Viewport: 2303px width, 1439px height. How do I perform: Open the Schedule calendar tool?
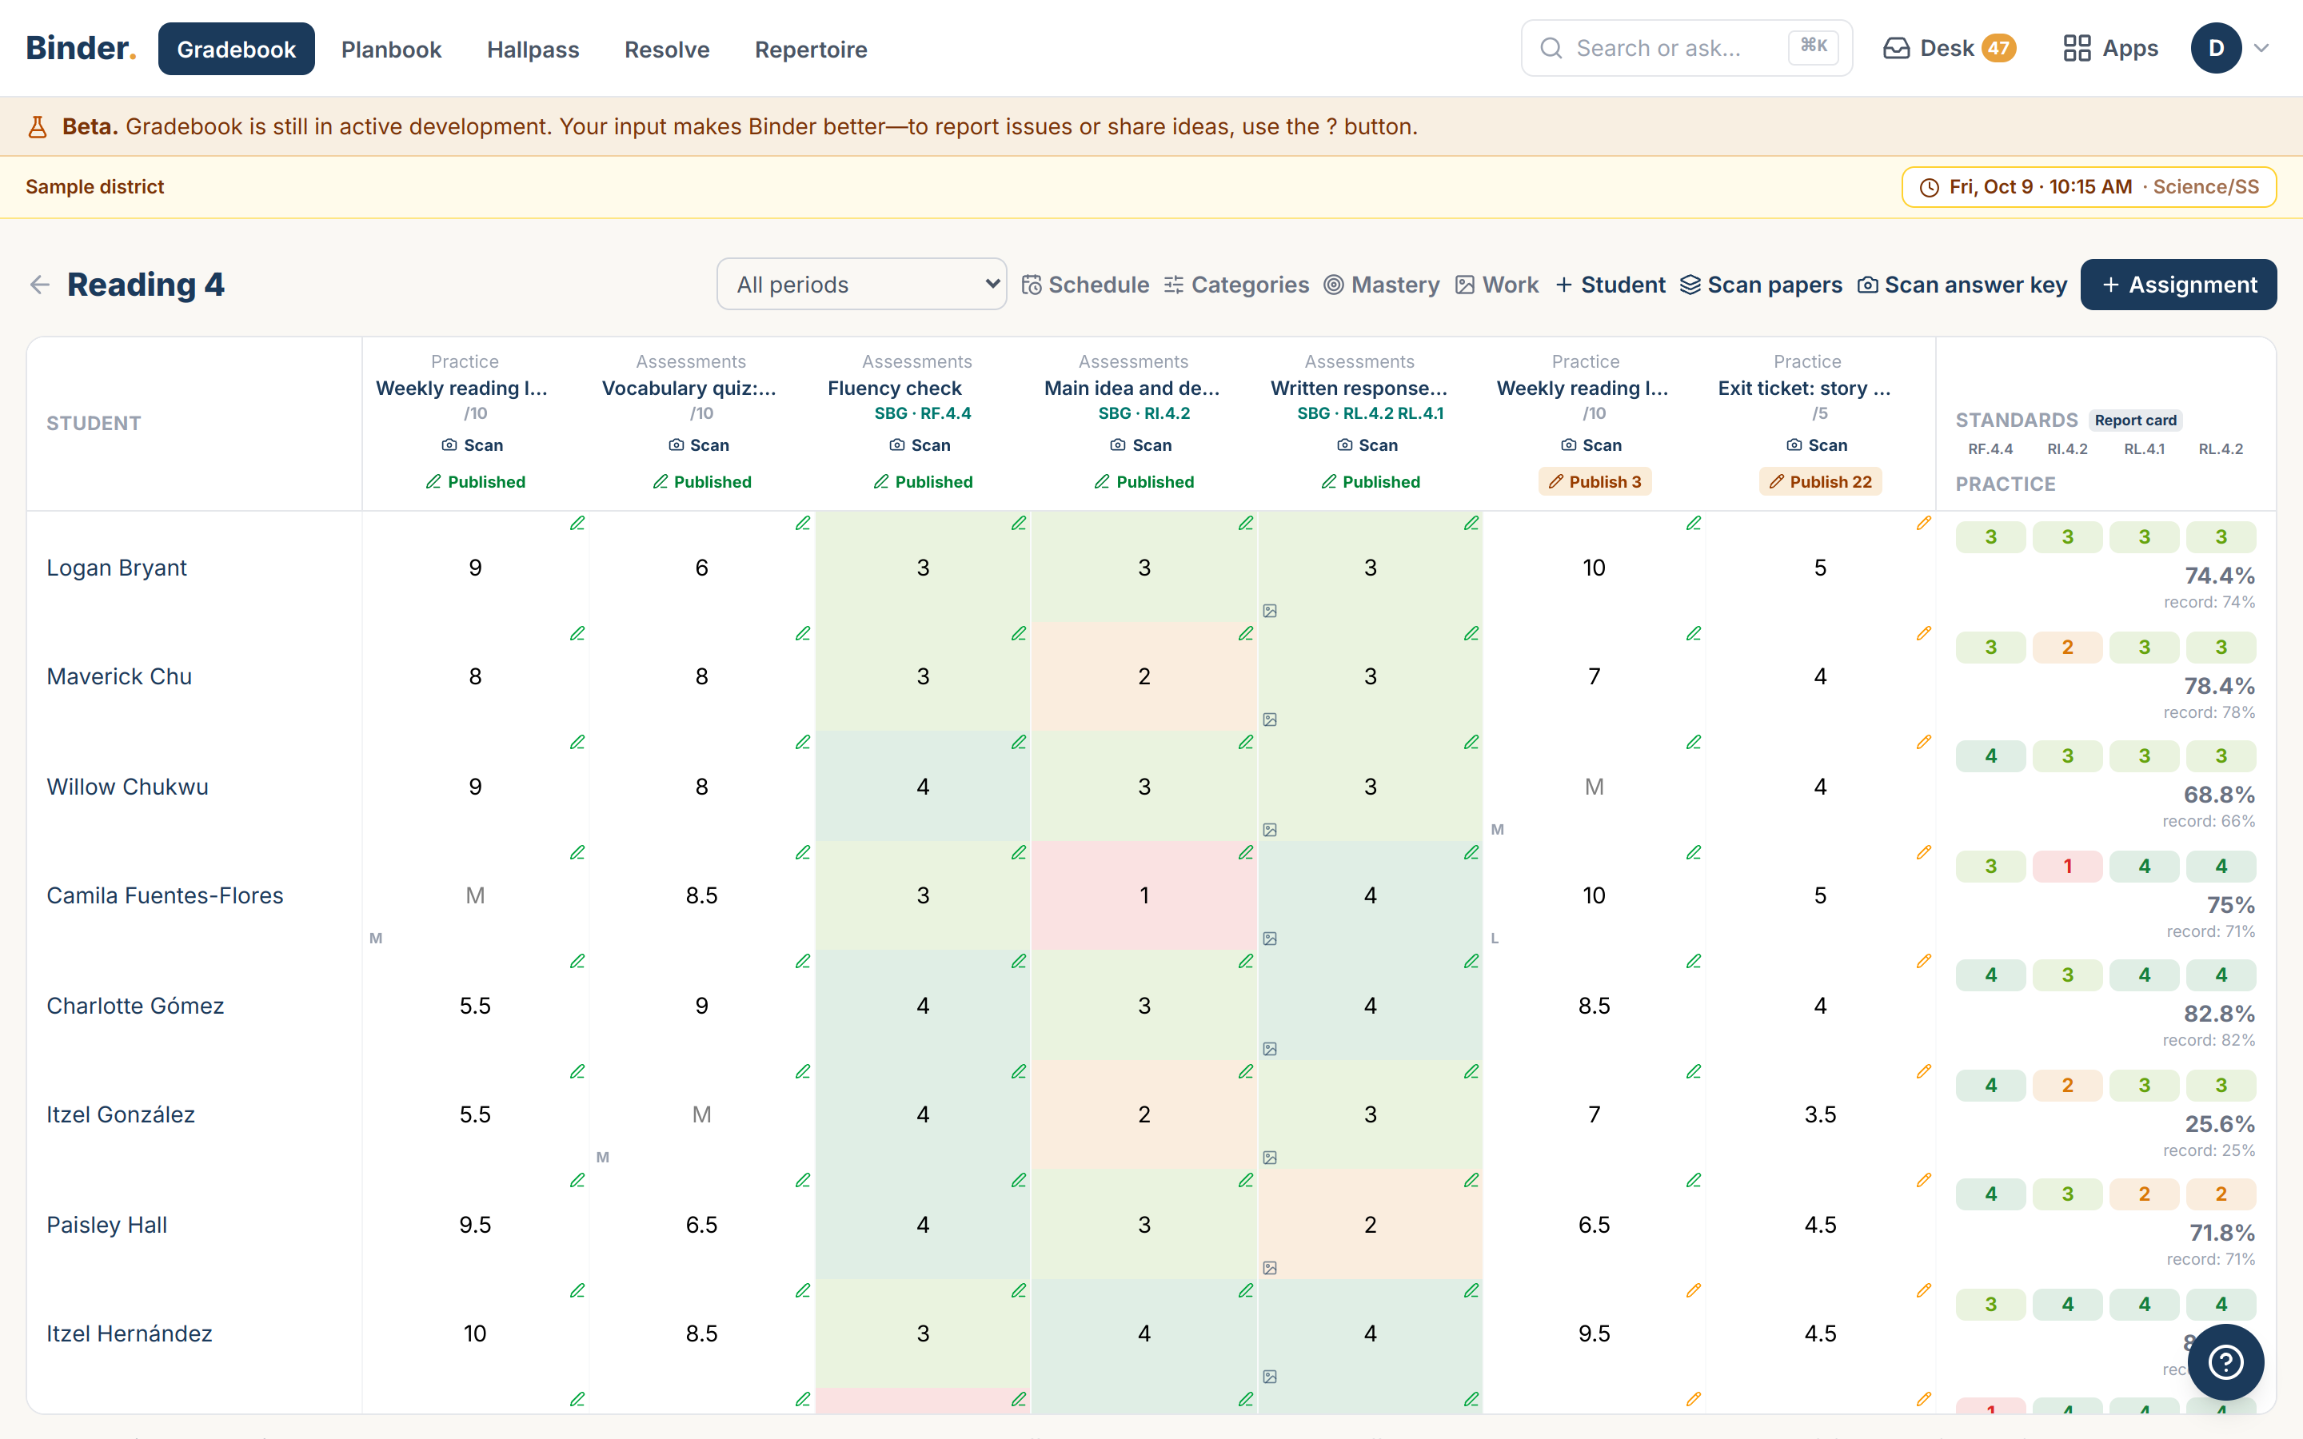click(1085, 285)
